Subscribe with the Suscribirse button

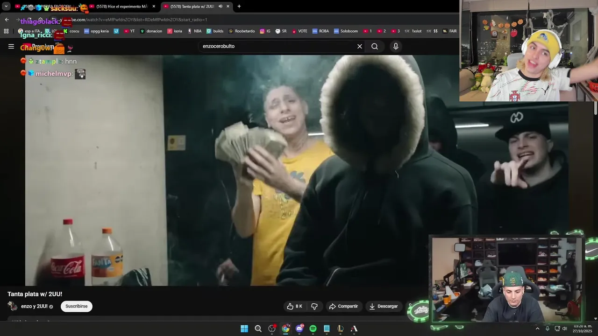[76, 306]
